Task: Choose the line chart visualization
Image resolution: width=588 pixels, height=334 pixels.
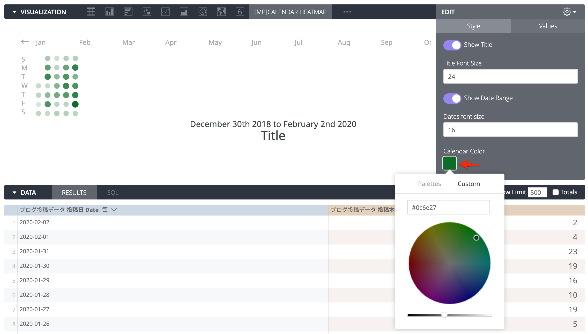Action: click(165, 12)
